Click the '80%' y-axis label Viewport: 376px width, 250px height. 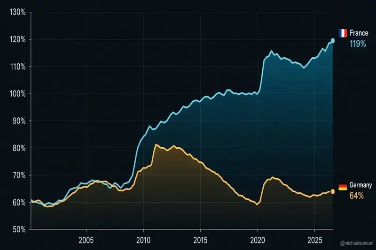click(x=19, y=148)
